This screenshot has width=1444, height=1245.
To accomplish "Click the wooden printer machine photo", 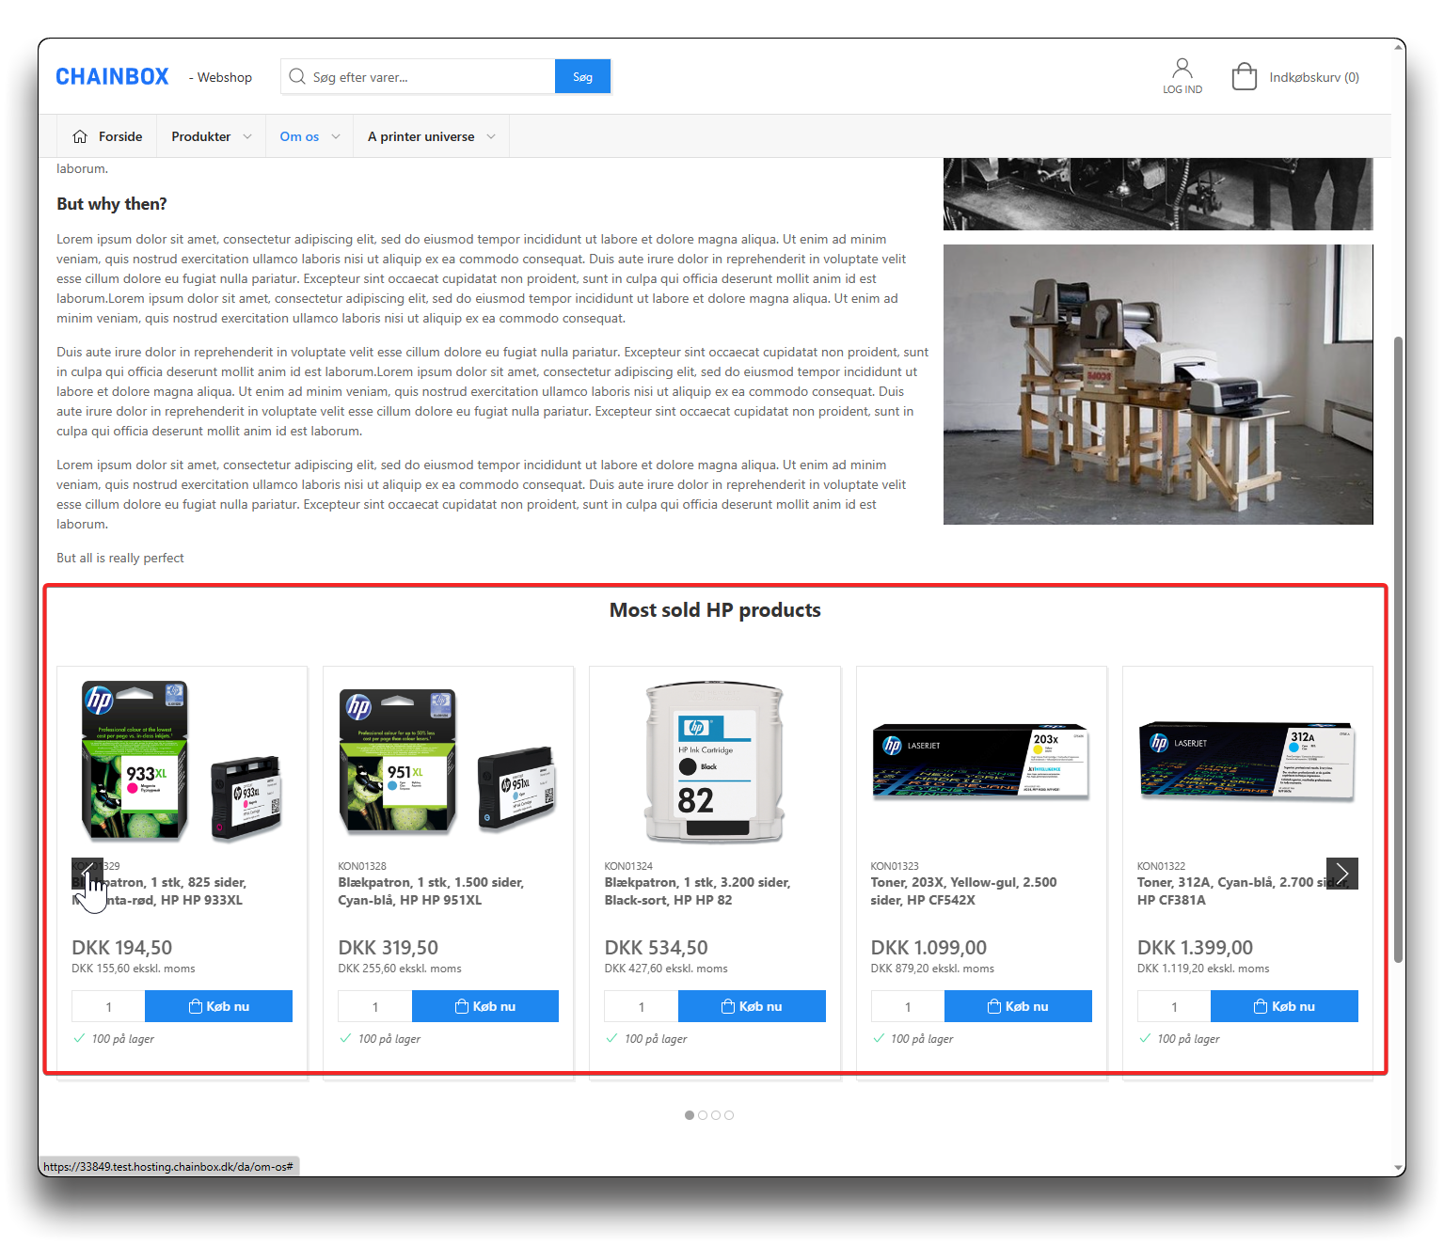I will [x=1158, y=385].
